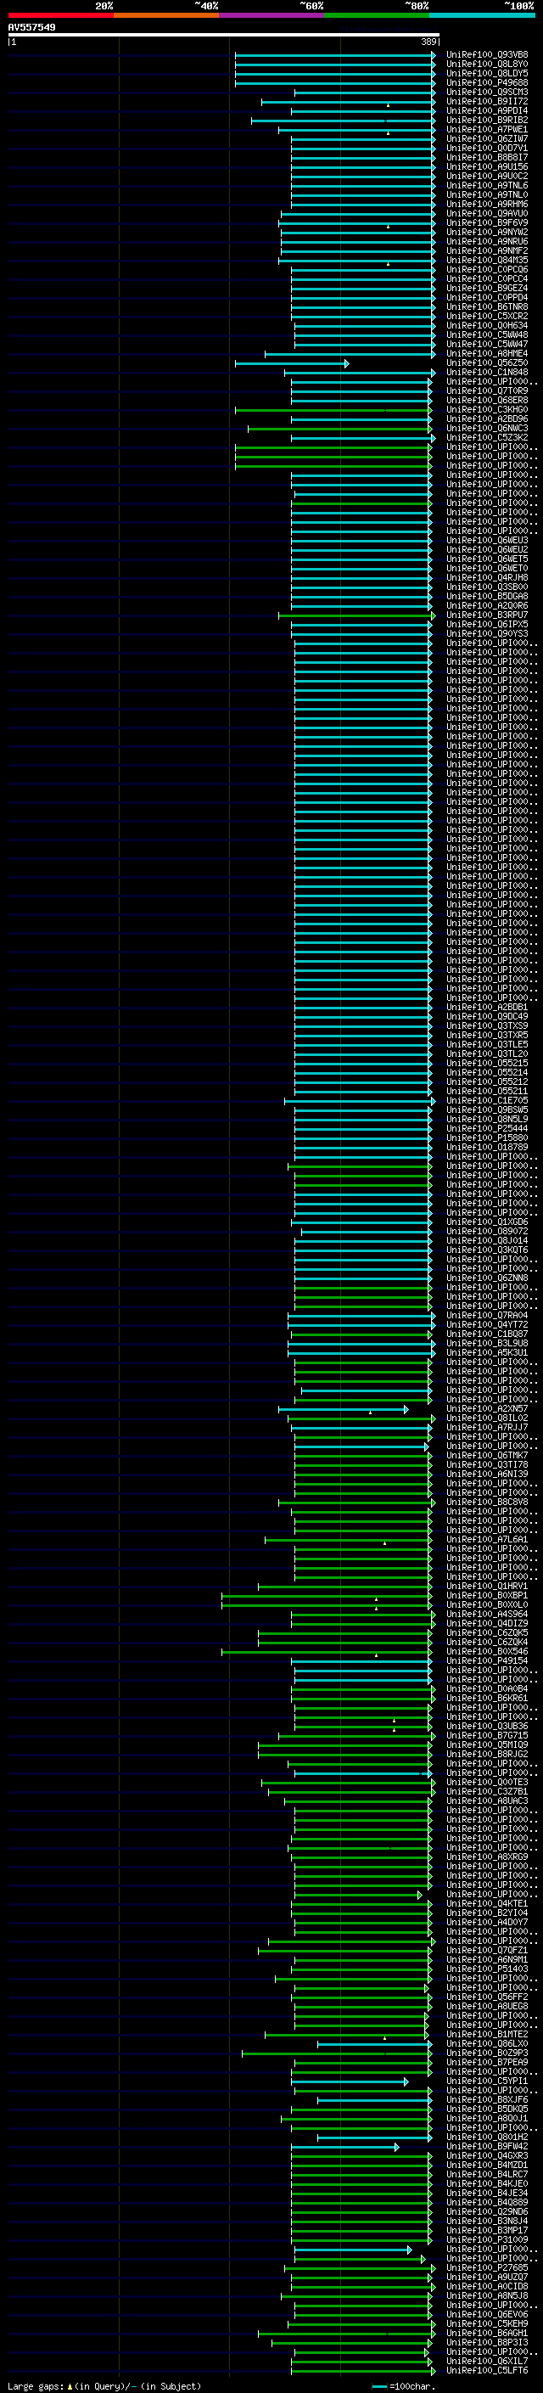Click the white query sequence ruler bar

224,34
